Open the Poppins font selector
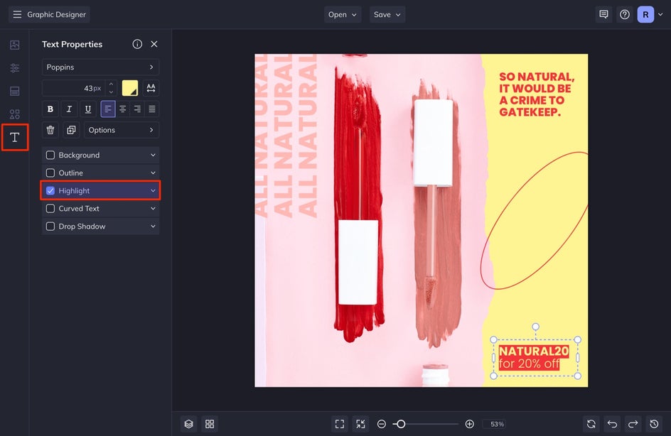Viewport: 671px width, 436px height. pos(100,67)
